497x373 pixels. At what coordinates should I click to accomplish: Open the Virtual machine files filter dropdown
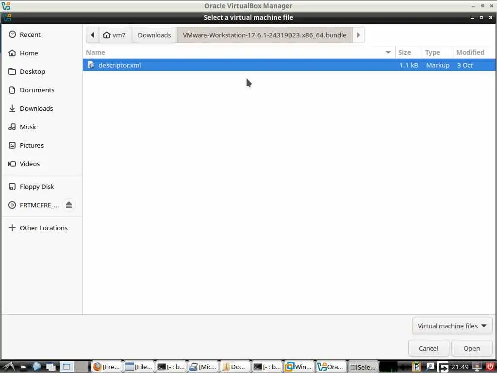point(452,326)
